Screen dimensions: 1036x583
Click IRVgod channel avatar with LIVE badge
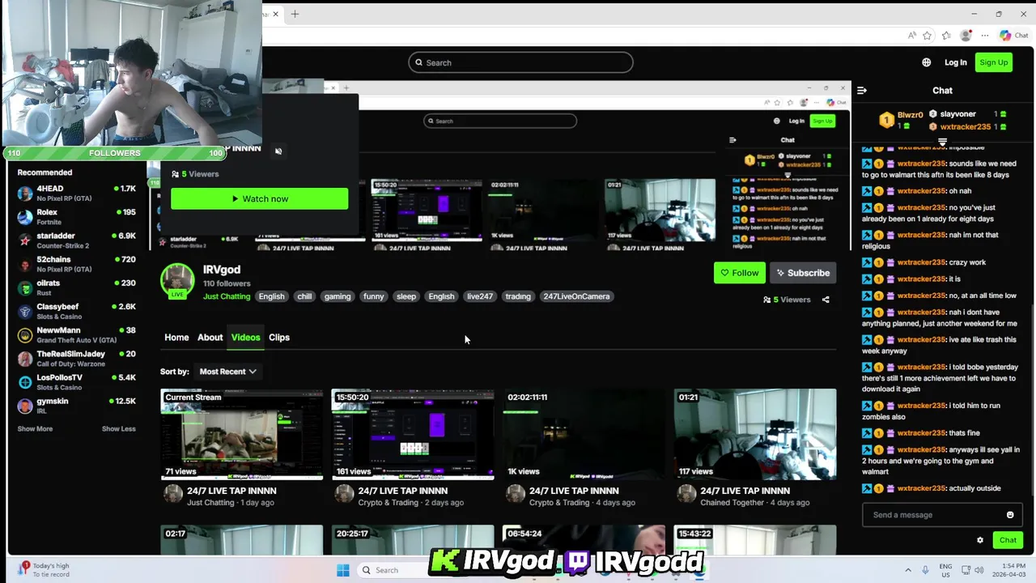(x=177, y=281)
